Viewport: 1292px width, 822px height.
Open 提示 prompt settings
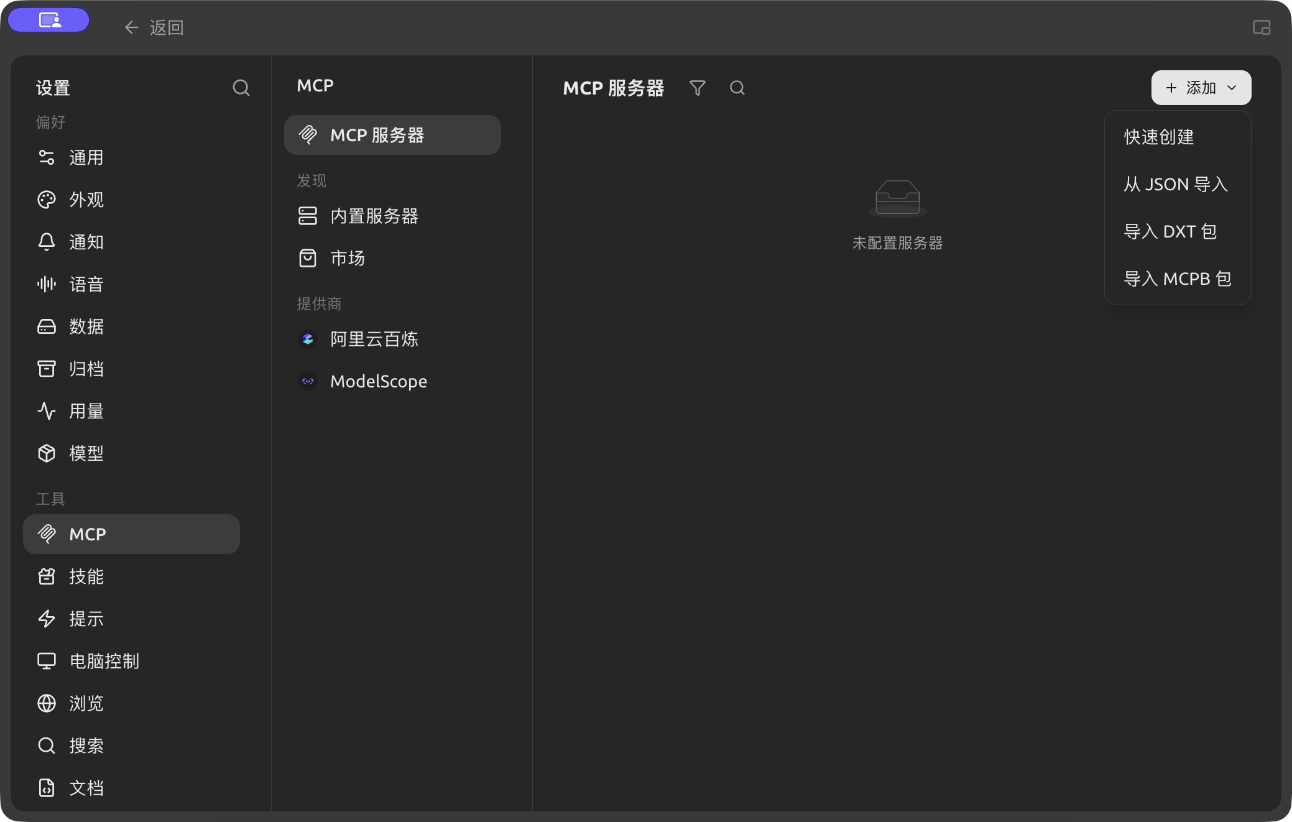point(131,619)
